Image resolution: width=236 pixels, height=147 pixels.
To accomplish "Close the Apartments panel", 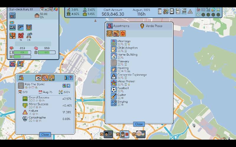I will [139, 124].
